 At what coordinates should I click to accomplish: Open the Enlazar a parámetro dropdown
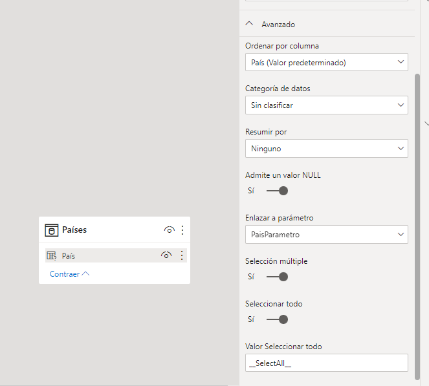click(x=326, y=234)
